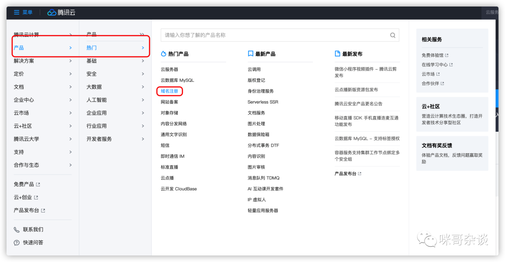Viewport: 505px width, 262px height.
Task: Click external link icon beside 在线学习中心
Action: (451, 65)
